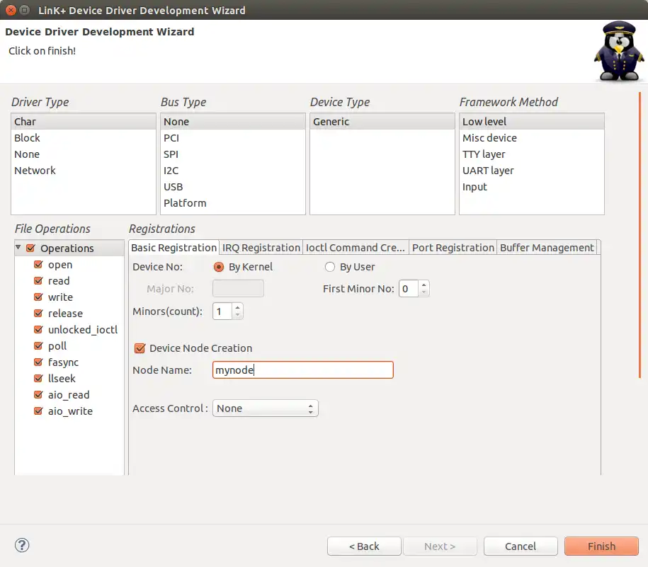Screen dimensions: 648x567
Task: Select None in Driver Type list
Action: tap(84, 154)
